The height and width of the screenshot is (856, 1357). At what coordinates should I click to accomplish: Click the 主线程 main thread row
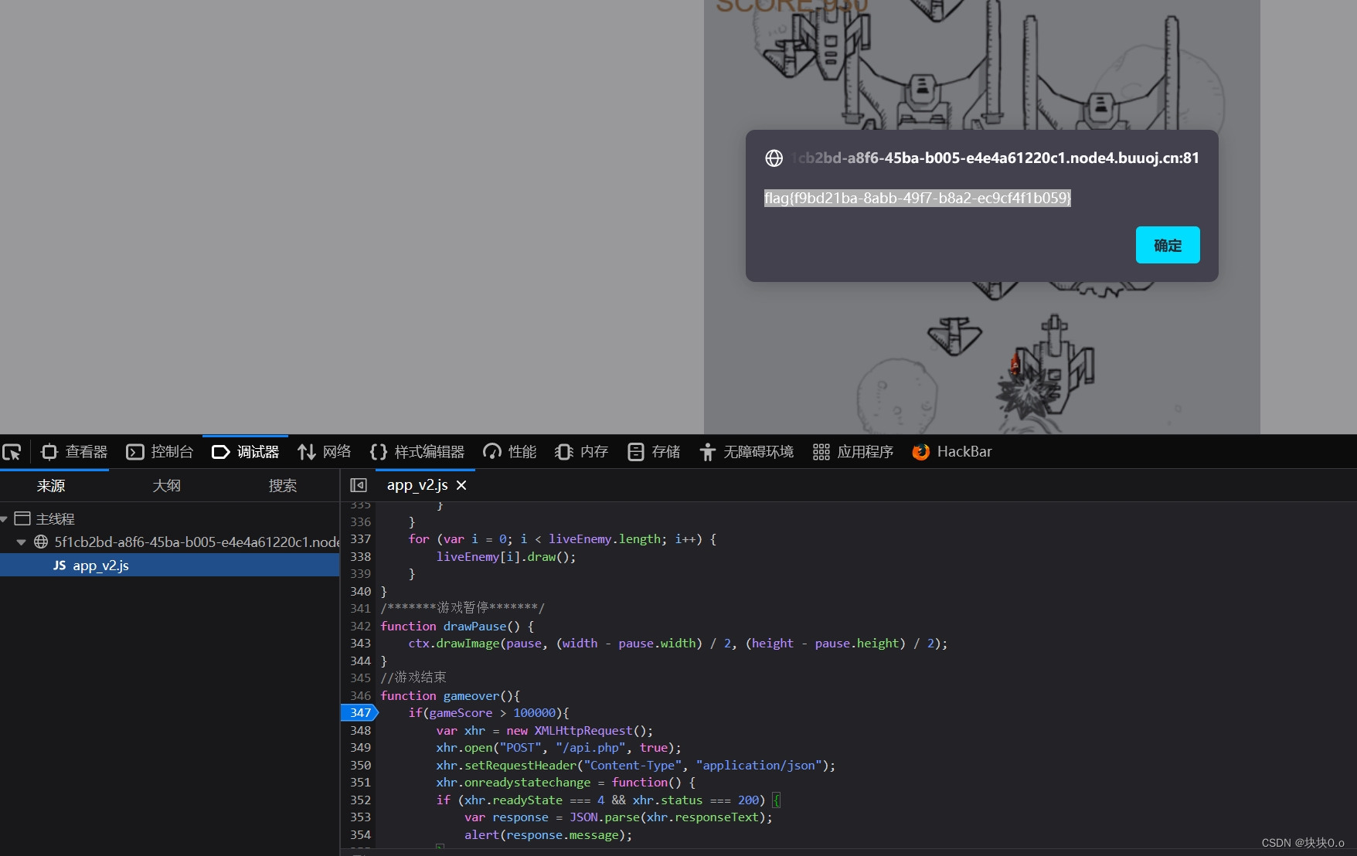pos(169,519)
